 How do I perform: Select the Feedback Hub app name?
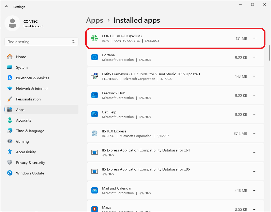114,93
